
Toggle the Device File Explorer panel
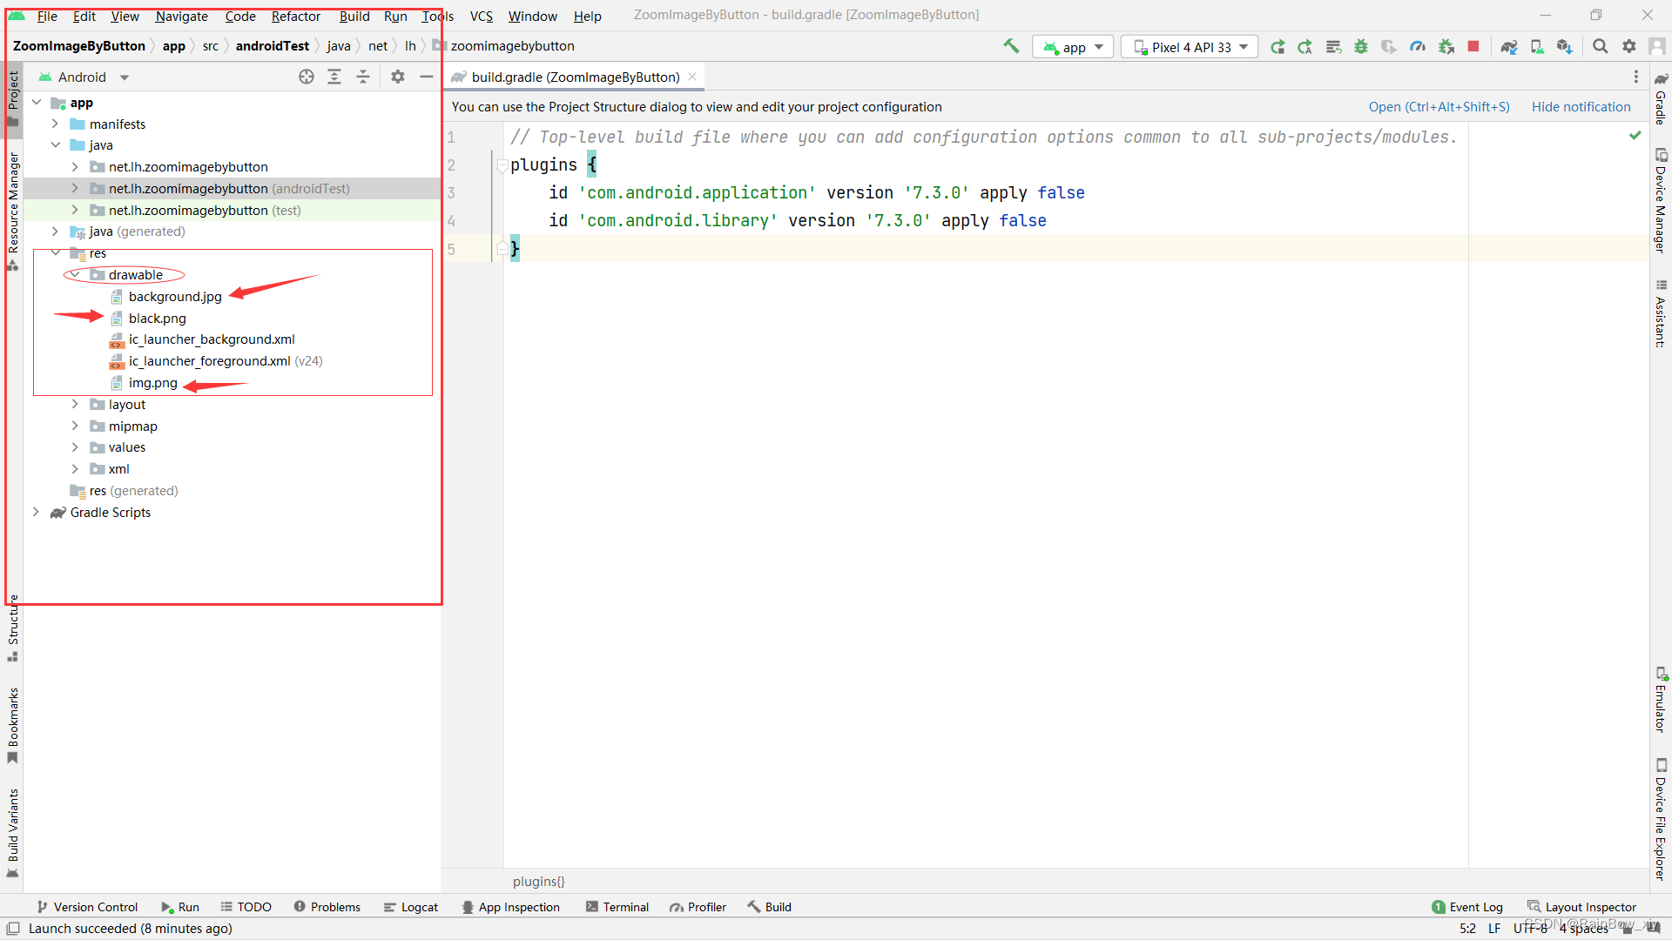click(1662, 818)
